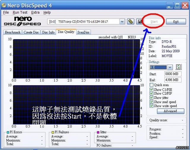Click the disc label value MOVIE
This screenshot has width=190, height=150.
(x=167, y=56)
